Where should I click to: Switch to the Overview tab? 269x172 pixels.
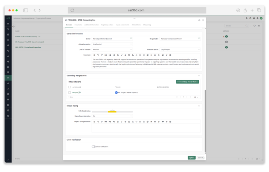click(x=69, y=25)
